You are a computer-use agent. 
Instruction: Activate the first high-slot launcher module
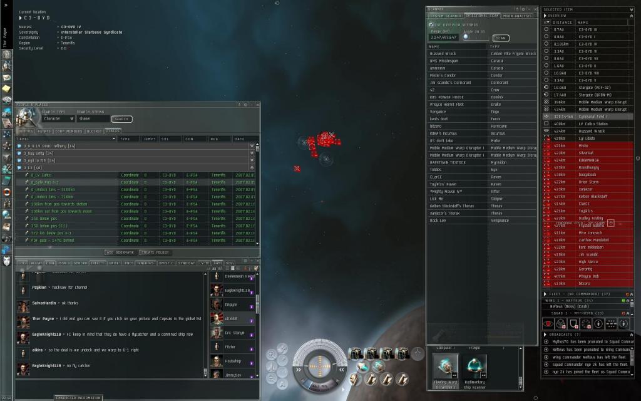pyautogui.click(x=354, y=355)
